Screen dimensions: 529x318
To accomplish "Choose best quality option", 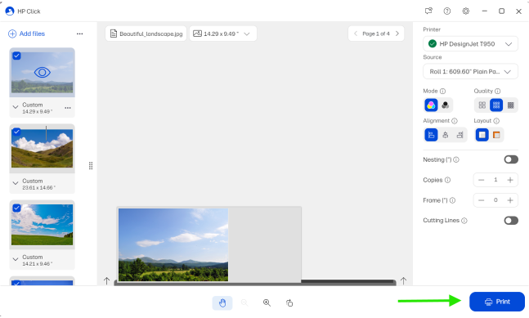I will click(511, 105).
